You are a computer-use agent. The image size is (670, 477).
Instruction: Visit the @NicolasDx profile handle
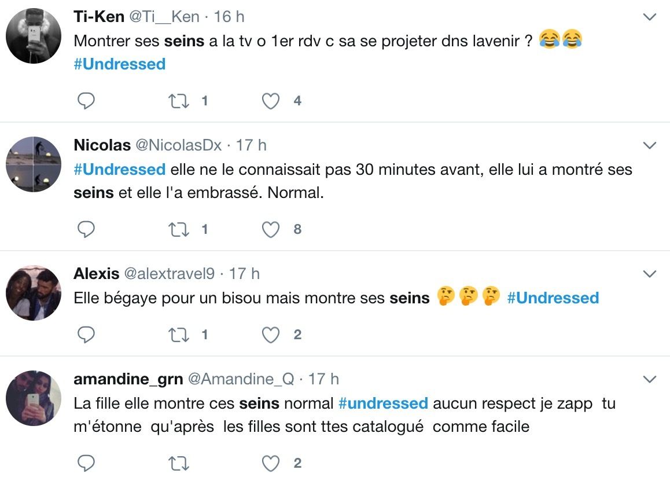[x=179, y=145]
